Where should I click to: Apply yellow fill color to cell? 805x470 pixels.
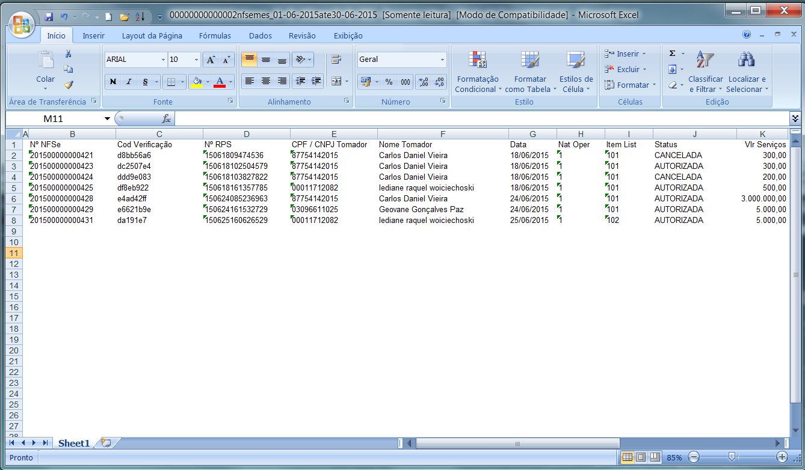pyautogui.click(x=197, y=82)
